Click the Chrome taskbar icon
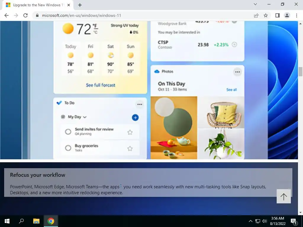 pos(51,221)
